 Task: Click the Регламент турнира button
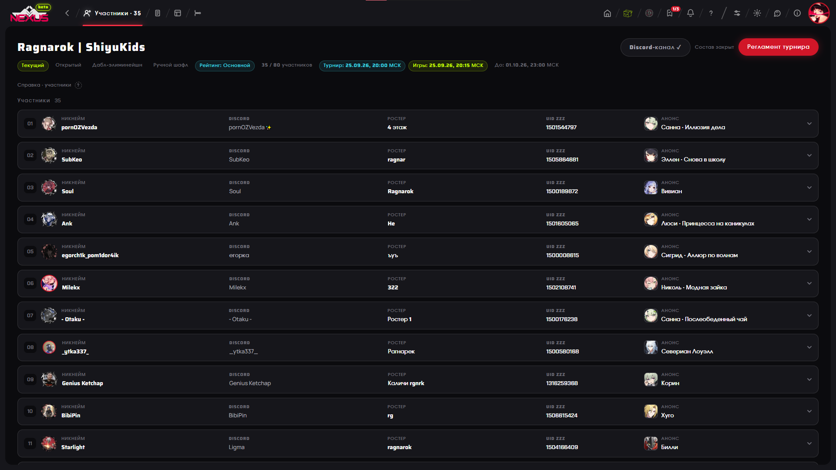[778, 47]
